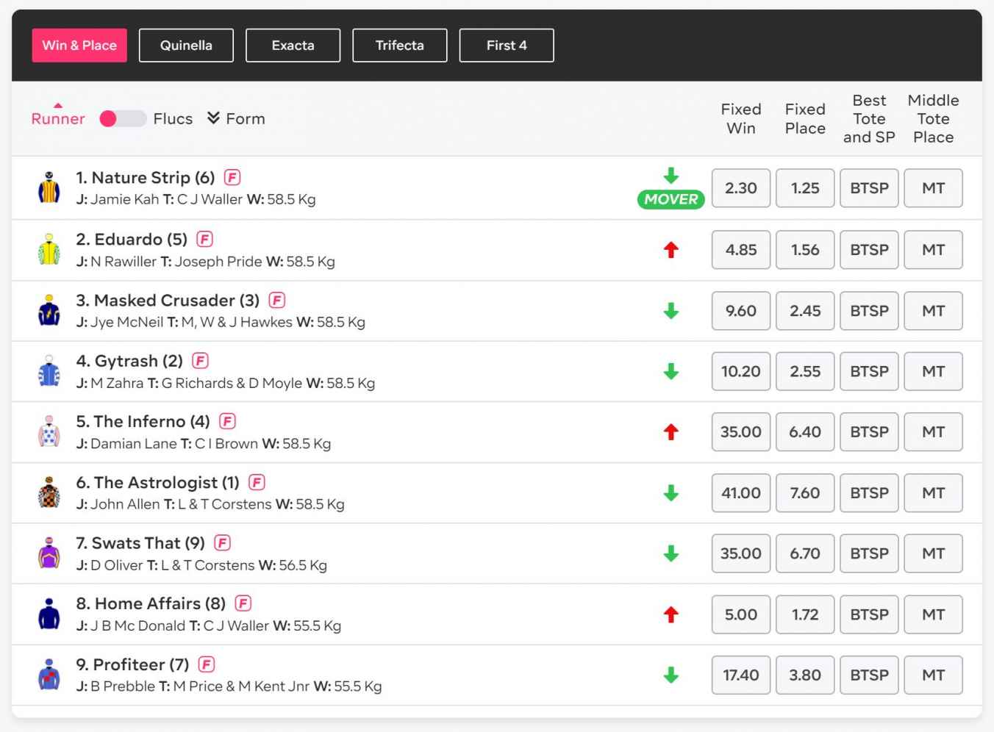Click the red up arrow for Home Affairs
The width and height of the screenshot is (994, 732).
671,614
